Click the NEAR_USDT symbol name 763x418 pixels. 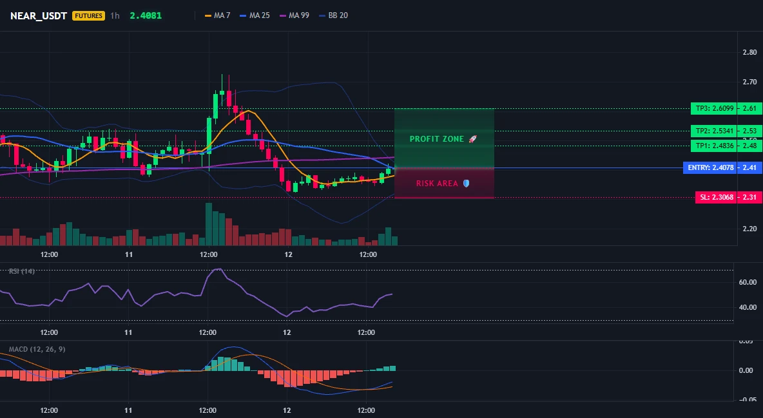pos(39,15)
